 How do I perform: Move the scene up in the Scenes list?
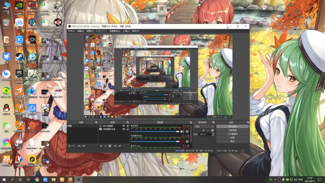(79, 146)
